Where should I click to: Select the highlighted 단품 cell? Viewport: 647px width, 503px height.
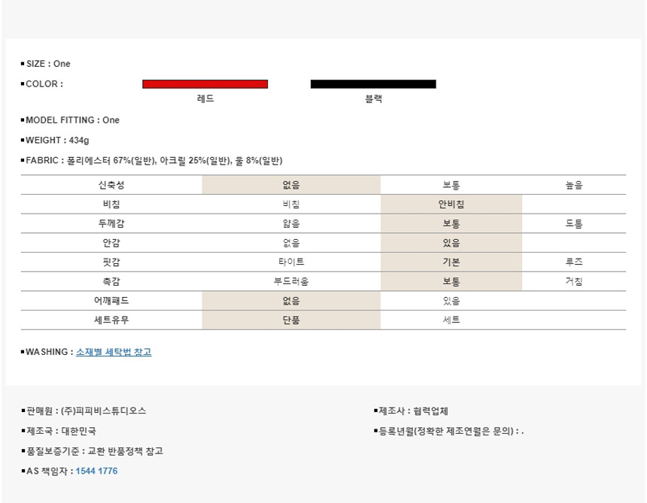(291, 320)
